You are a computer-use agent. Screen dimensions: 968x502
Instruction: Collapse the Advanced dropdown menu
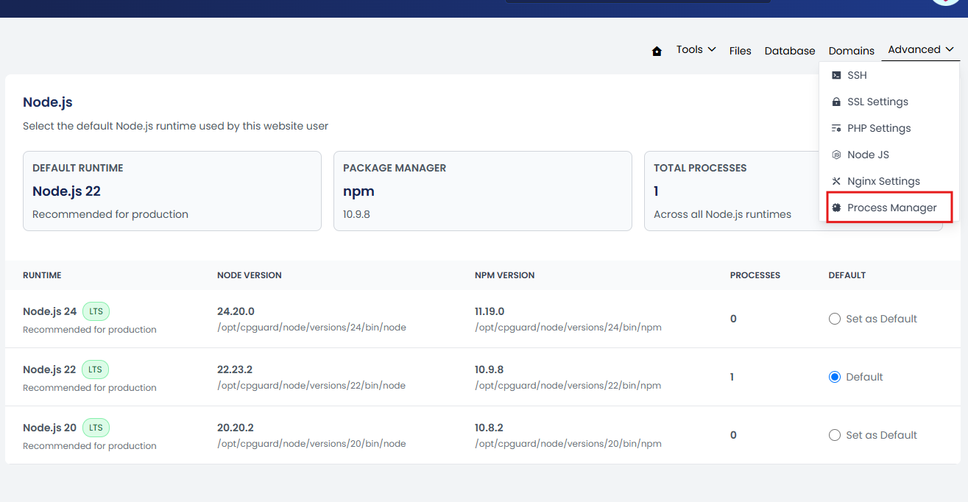click(x=921, y=49)
